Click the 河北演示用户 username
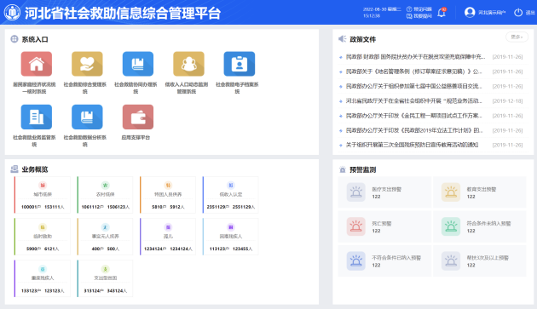 [x=492, y=12]
